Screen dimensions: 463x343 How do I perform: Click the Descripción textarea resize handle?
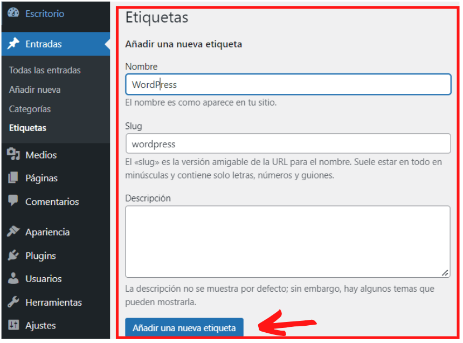[445, 273]
